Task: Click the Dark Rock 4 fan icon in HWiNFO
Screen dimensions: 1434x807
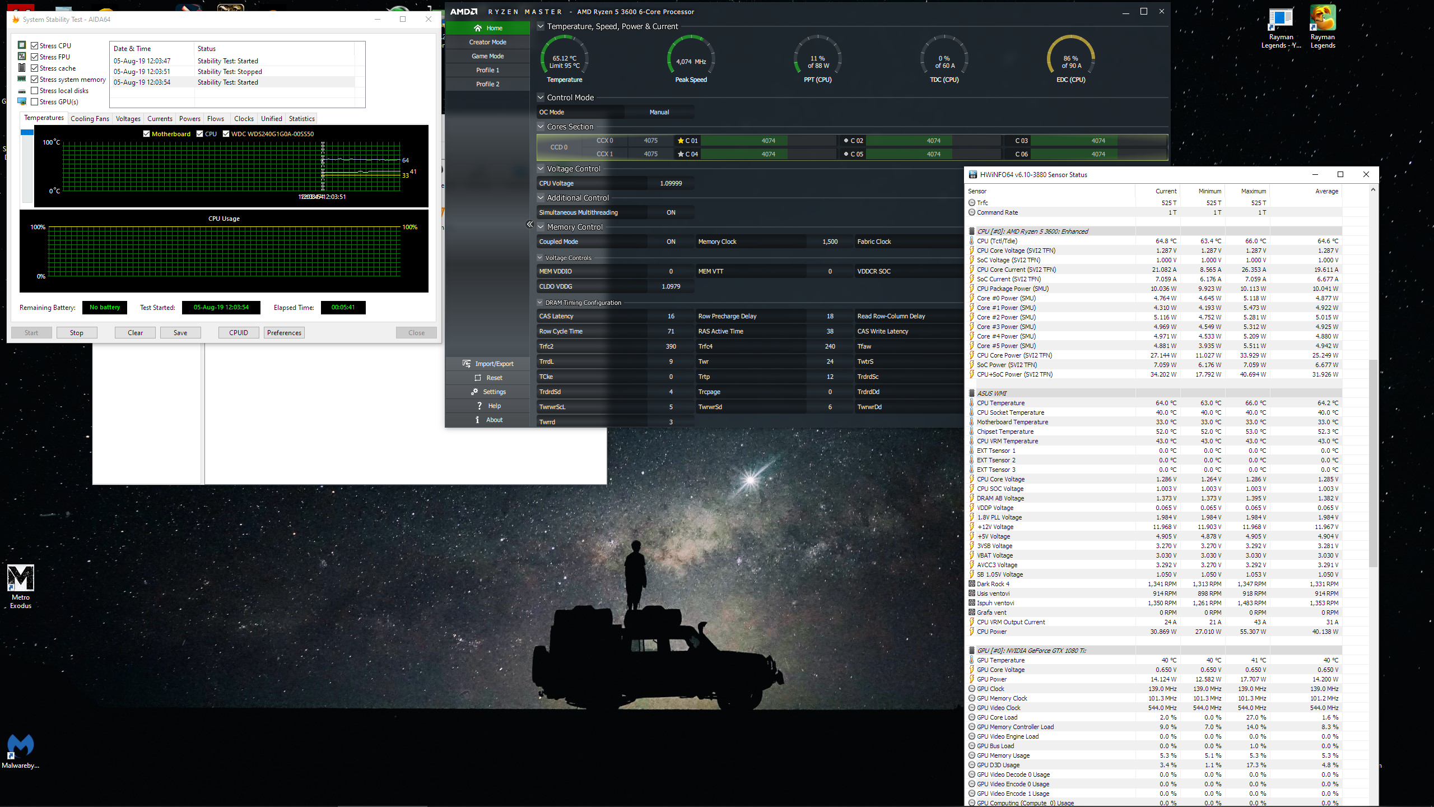Action: pyautogui.click(x=972, y=584)
